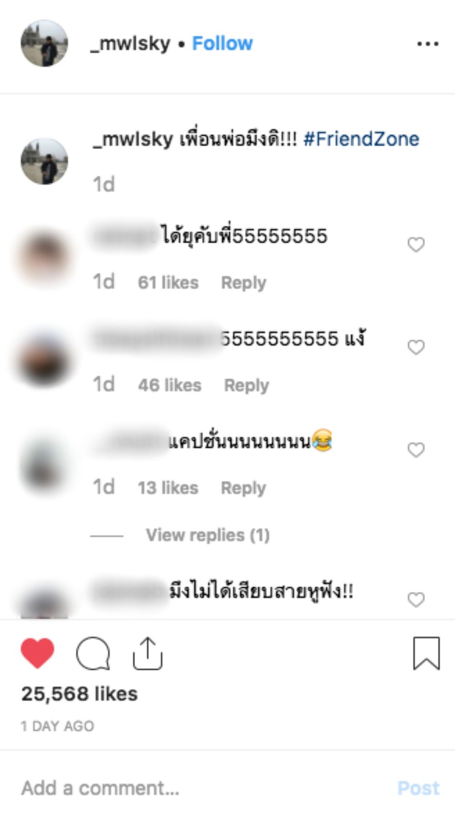Show who liked the 61 likes comment

[168, 283]
